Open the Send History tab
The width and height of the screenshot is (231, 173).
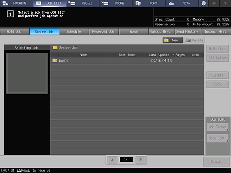(188, 32)
